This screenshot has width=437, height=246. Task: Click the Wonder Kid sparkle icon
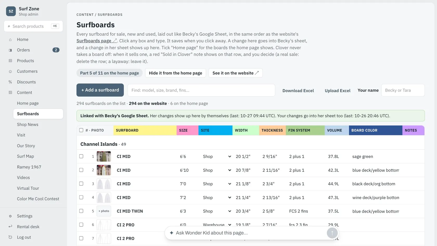click(171, 233)
